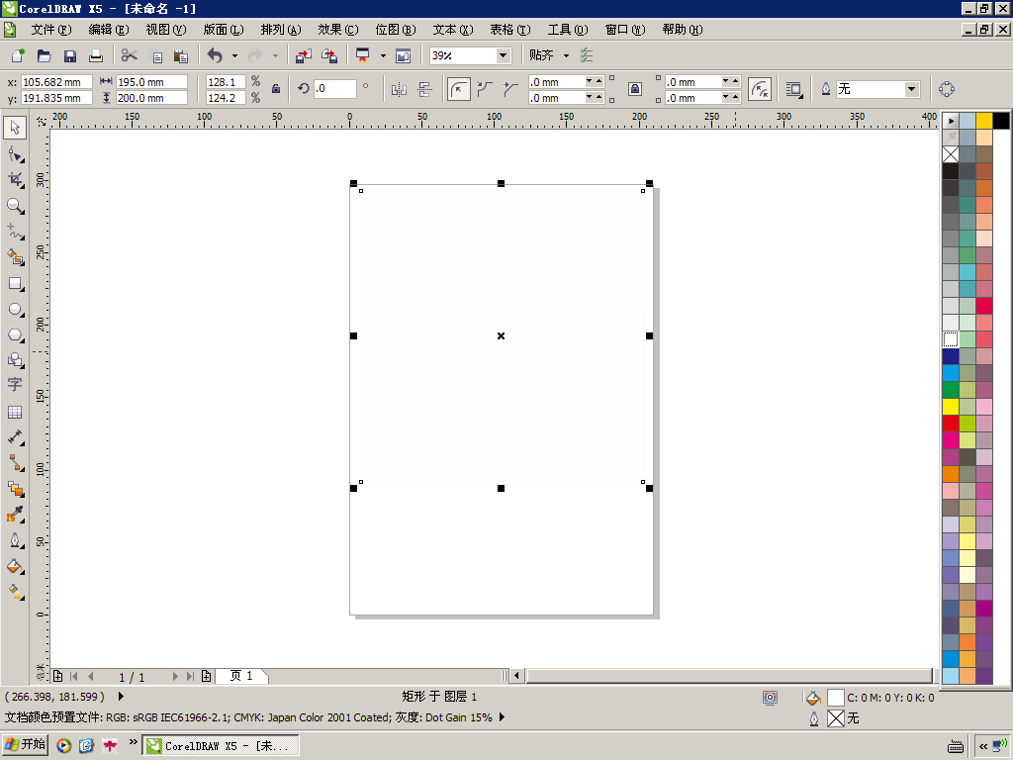Open the 视图 (View) menu
Image resolution: width=1013 pixels, height=760 pixels.
166,30
